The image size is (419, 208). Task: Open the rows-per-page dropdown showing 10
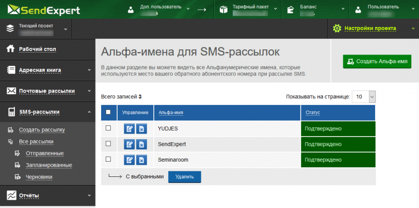tap(364, 96)
